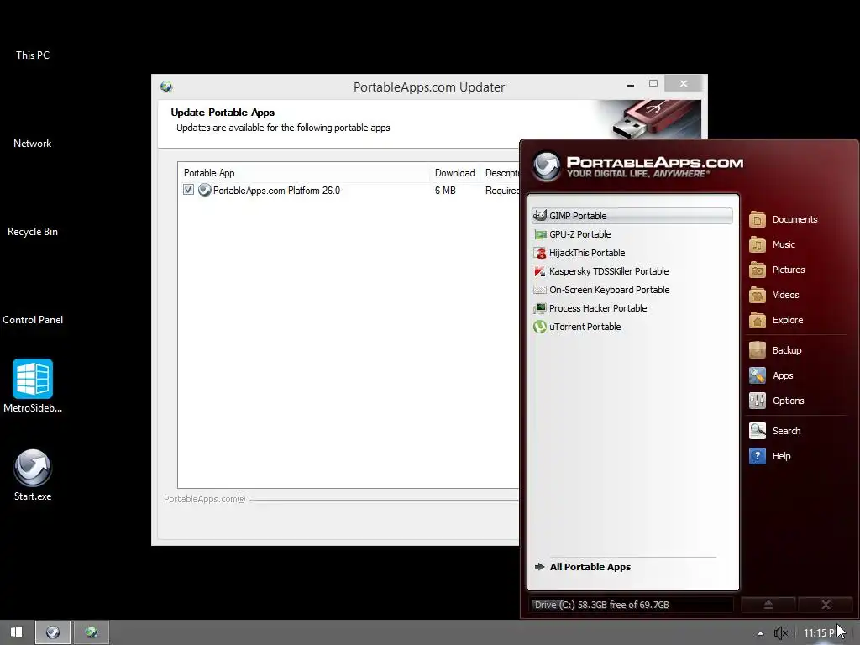
Task: Switch to PortableApps Platform taskbar button
Action: click(53, 632)
